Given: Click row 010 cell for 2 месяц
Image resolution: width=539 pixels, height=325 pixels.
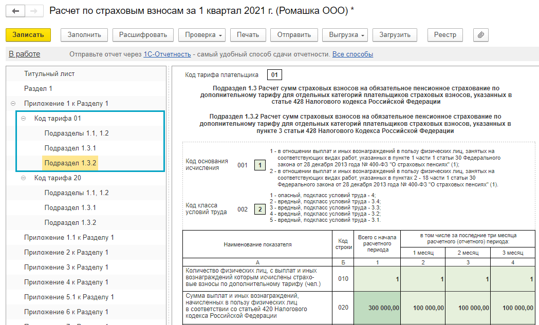Looking at the screenshot, I should tap(468, 279).
